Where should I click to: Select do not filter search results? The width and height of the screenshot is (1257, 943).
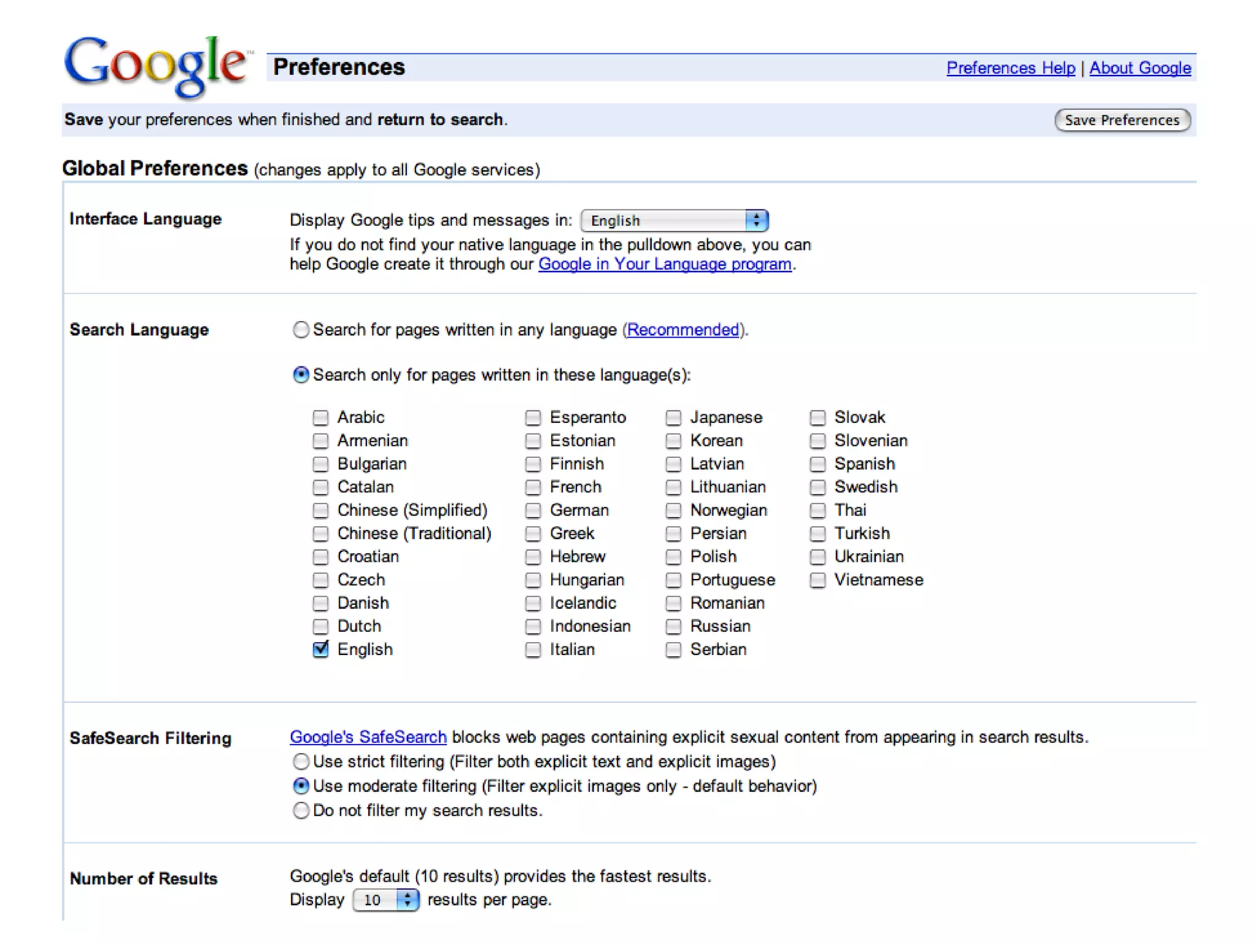301,811
